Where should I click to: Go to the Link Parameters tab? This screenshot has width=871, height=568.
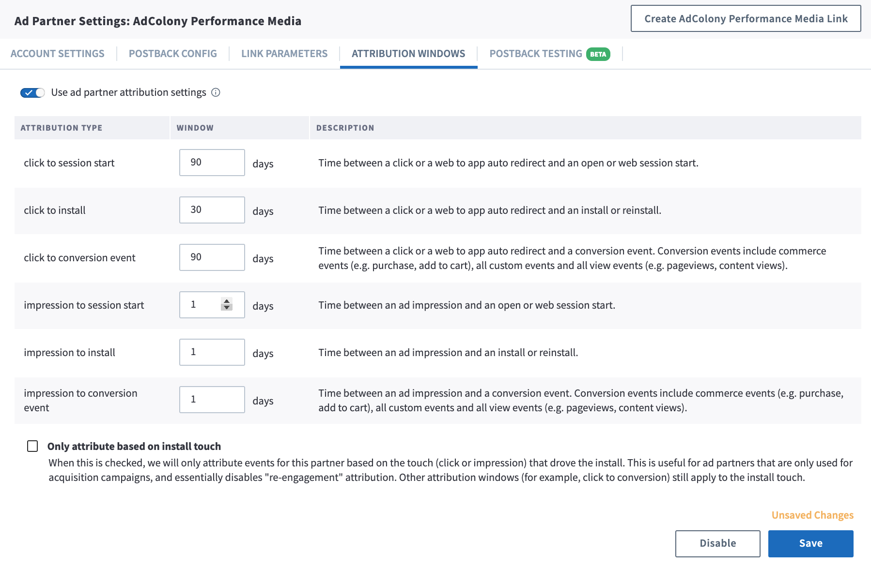click(x=284, y=54)
